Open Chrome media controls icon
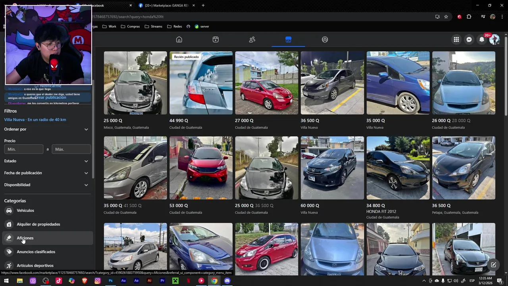Viewport: 508px width, 286px height. (x=483, y=17)
